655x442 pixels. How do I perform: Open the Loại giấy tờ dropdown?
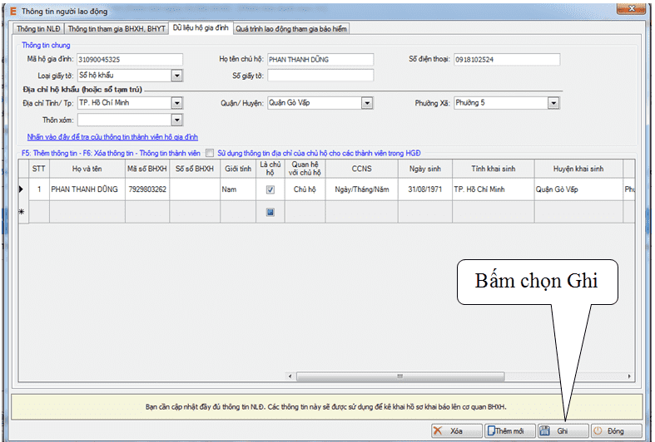pyautogui.click(x=176, y=76)
